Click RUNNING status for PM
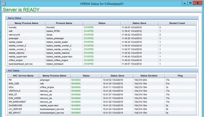Screen dimensions: 204x117 pyautogui.click(x=76, y=80)
